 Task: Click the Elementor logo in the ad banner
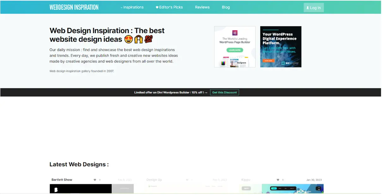(235, 32)
